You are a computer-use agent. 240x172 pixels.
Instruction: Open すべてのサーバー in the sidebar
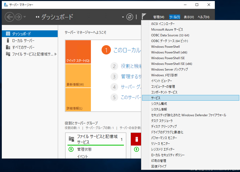16,47
